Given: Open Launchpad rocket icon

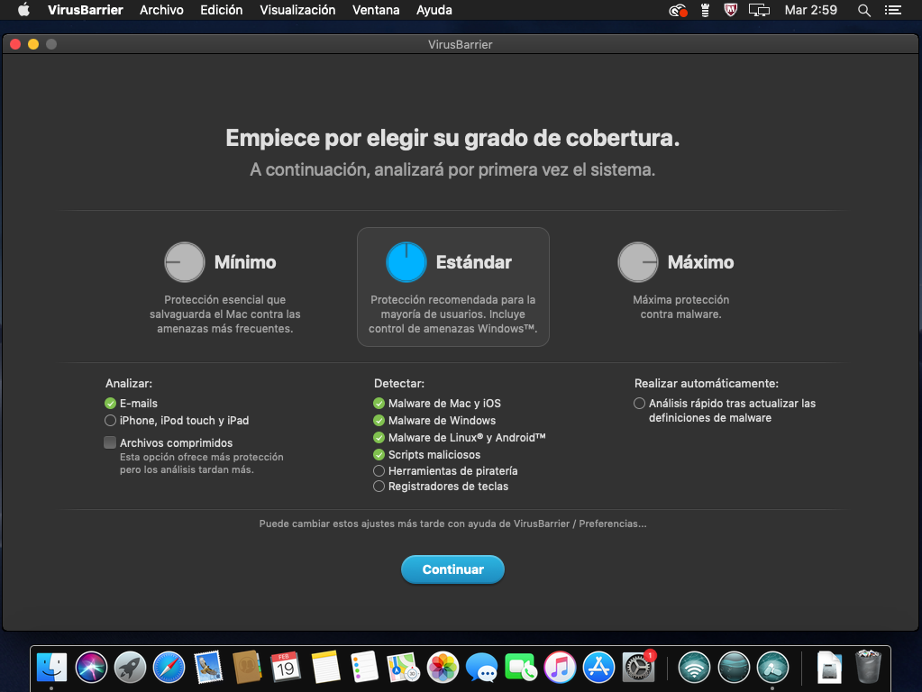Looking at the screenshot, I should coord(130,668).
